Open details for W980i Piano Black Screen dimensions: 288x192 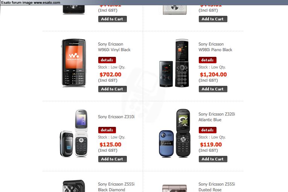point(207,60)
